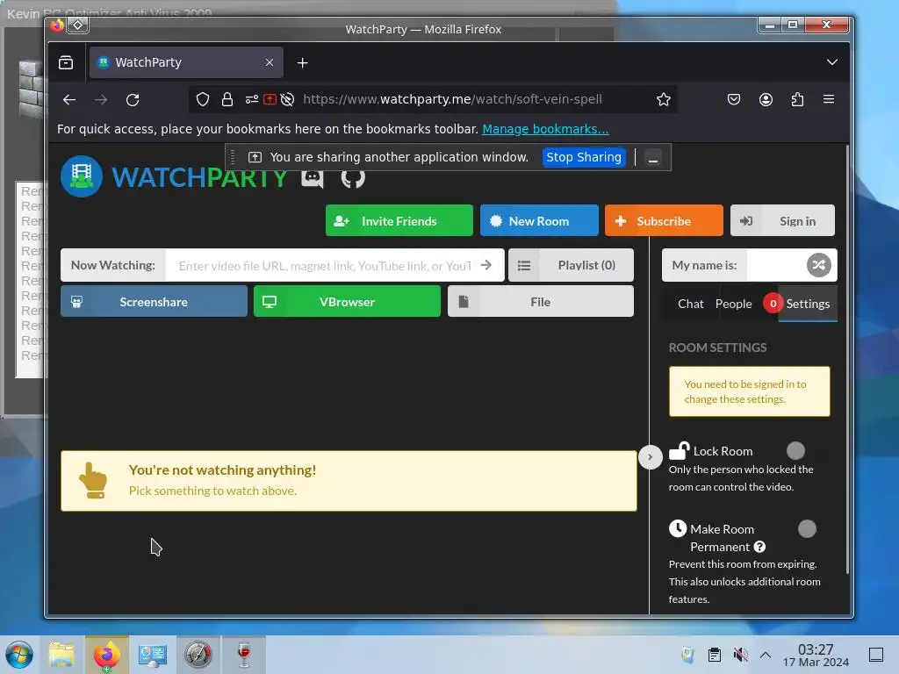The height and width of the screenshot is (674, 899).
Task: Open the Firefox account icon
Action: click(766, 99)
